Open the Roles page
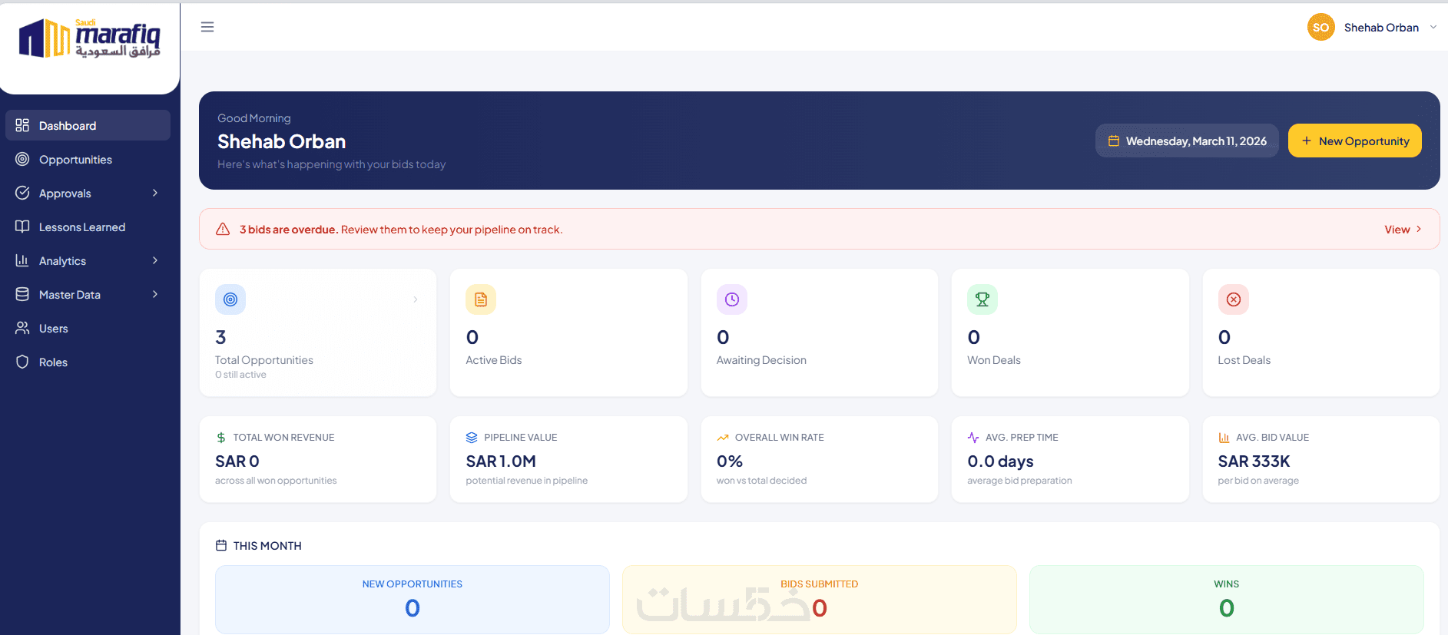1448x635 pixels. click(x=88, y=362)
